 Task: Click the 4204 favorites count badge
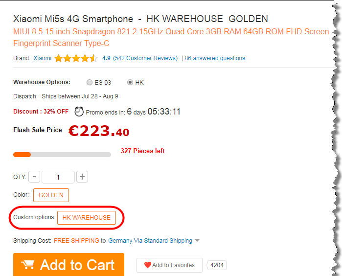[217, 265]
